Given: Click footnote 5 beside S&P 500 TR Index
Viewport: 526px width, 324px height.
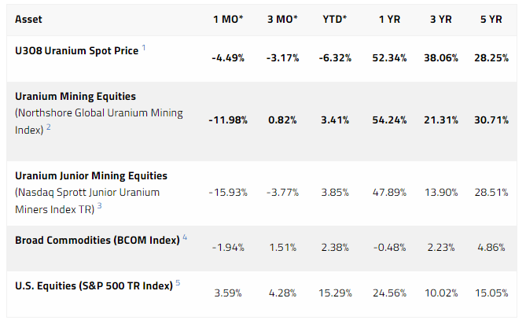Looking at the screenshot, I should (x=178, y=283).
